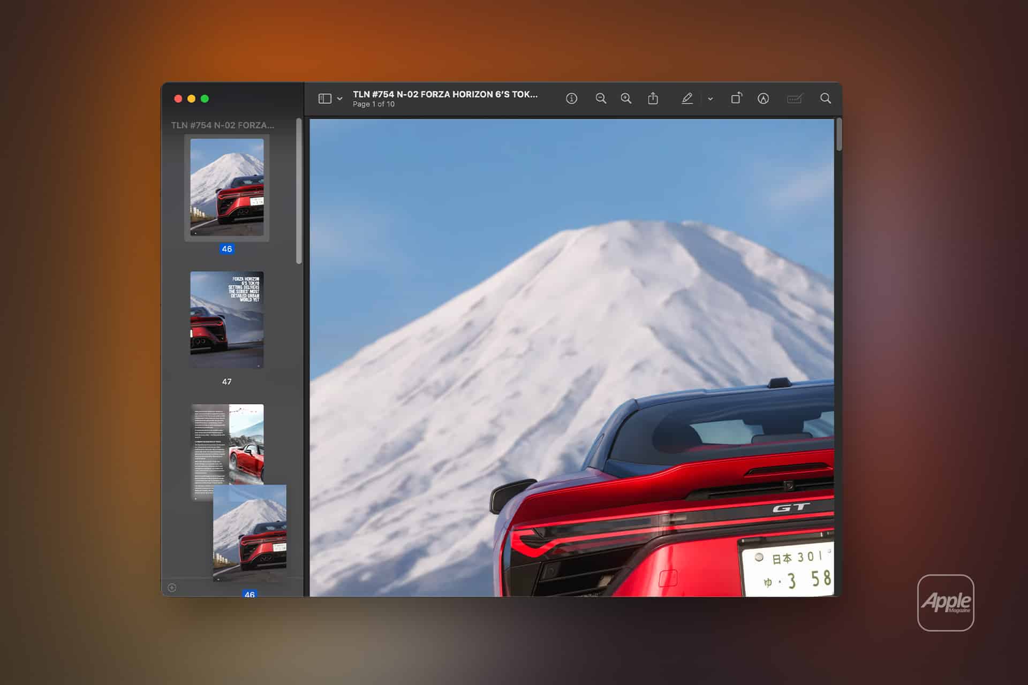The height and width of the screenshot is (685, 1028).
Task: Select the Highlight pen tool
Action: point(687,98)
